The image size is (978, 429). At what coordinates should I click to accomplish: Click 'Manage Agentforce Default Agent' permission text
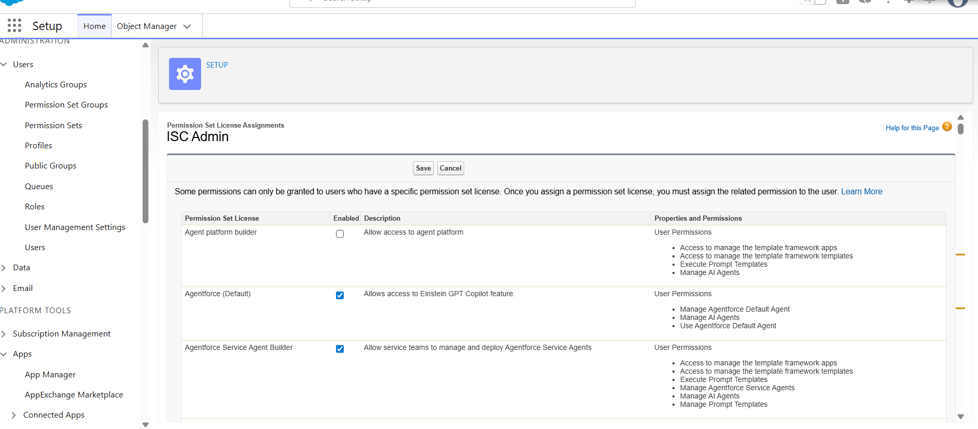pos(735,310)
